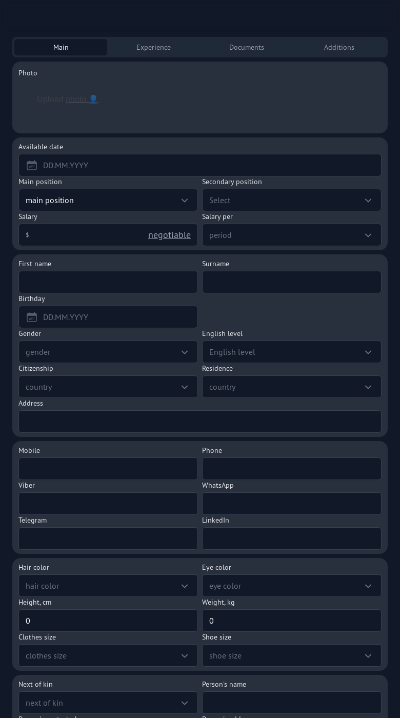Open the Documents tab
The image size is (400, 718).
[x=246, y=47]
